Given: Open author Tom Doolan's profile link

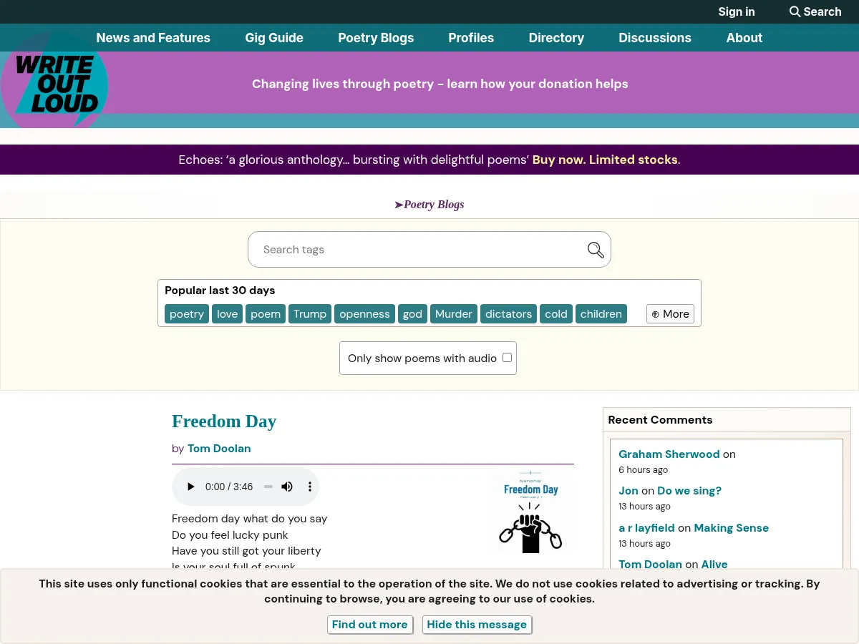Looking at the screenshot, I should click(219, 449).
